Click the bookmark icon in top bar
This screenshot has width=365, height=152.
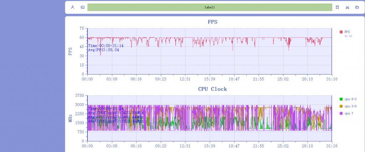tap(337, 7)
